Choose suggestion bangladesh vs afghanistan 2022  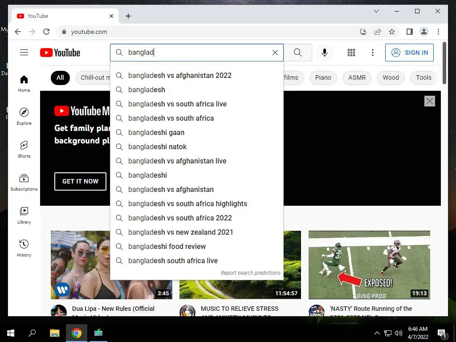[x=197, y=76]
